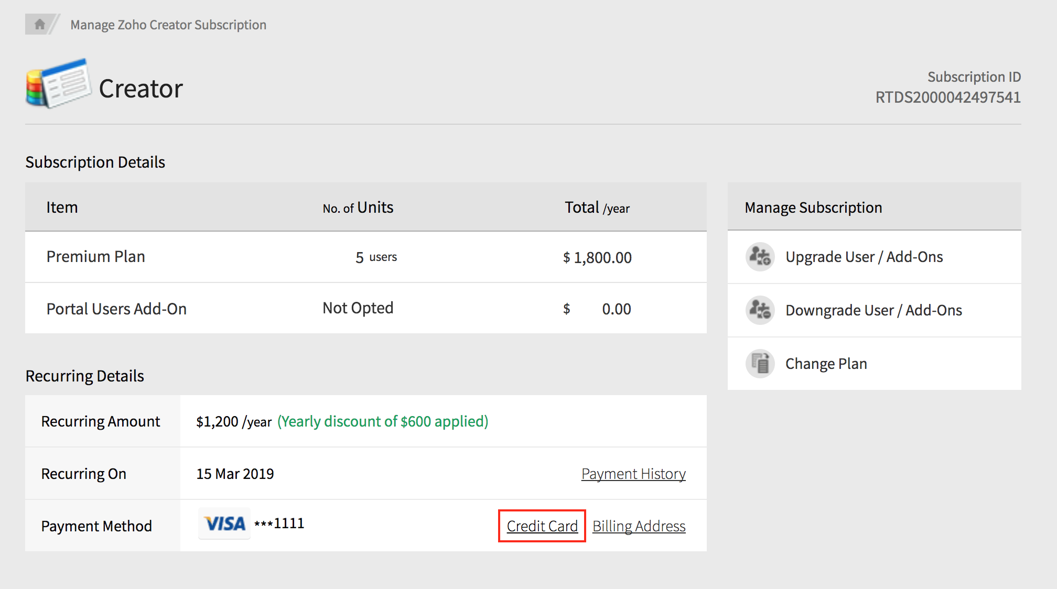The height and width of the screenshot is (589, 1057).
Task: Click the Portal Users $ 0.00 total
Action: [597, 309]
